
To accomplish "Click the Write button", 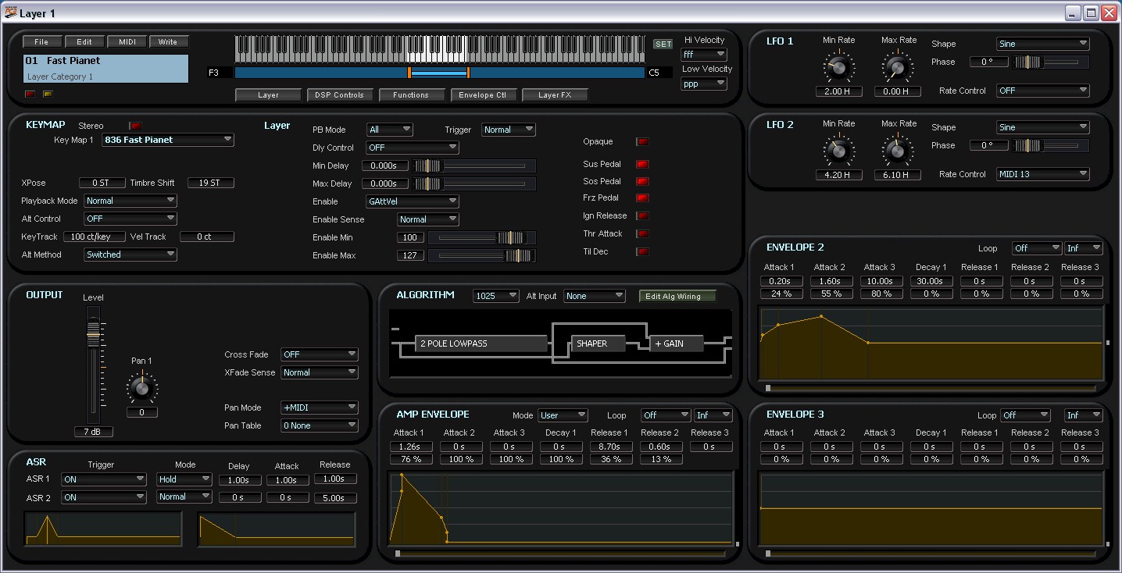I will tap(169, 41).
